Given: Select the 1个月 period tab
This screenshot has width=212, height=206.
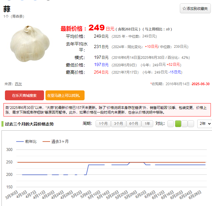Looking at the screenshot, I should click(103, 124).
